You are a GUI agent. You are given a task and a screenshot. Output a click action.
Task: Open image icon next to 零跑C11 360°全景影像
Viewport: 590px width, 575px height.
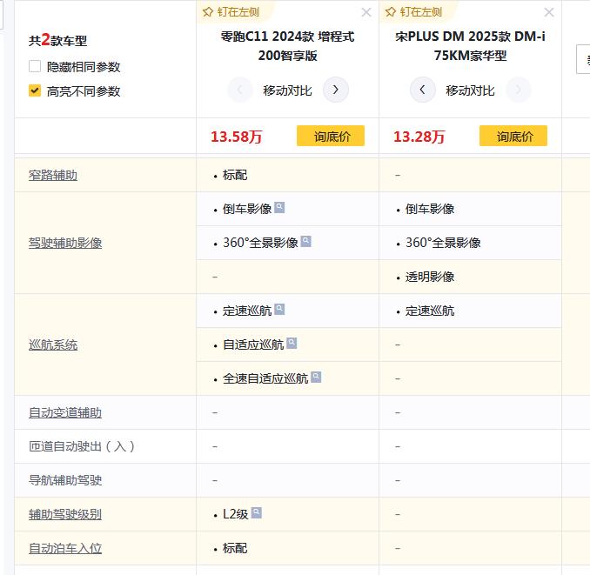306,241
